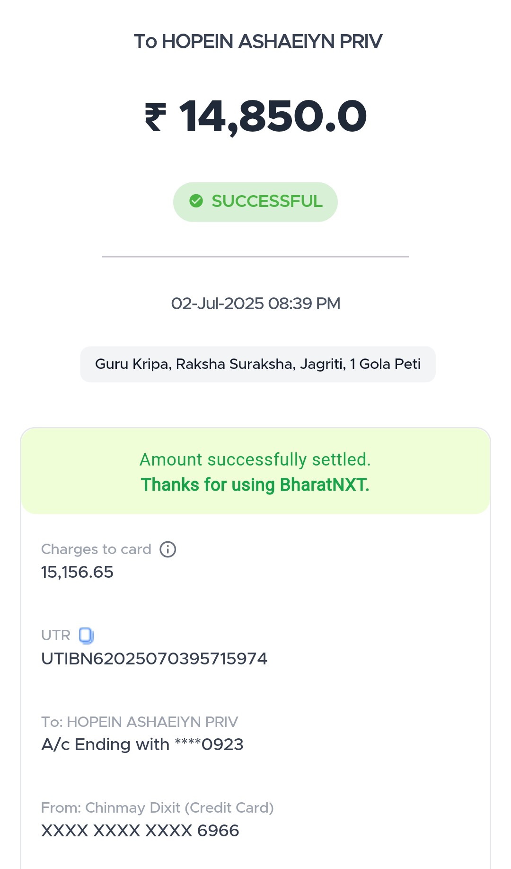Screen dimensions: 511x869
Task: Tap the rupee symbol beside the amount
Action: tap(156, 117)
